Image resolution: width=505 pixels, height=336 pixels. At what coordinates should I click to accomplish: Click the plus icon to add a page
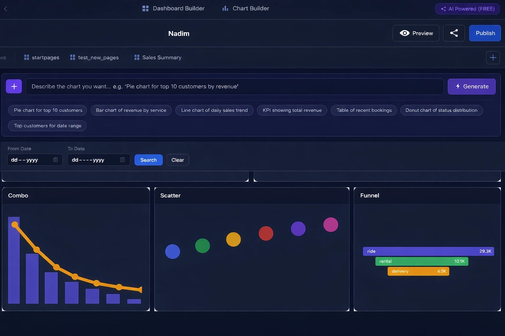[493, 57]
